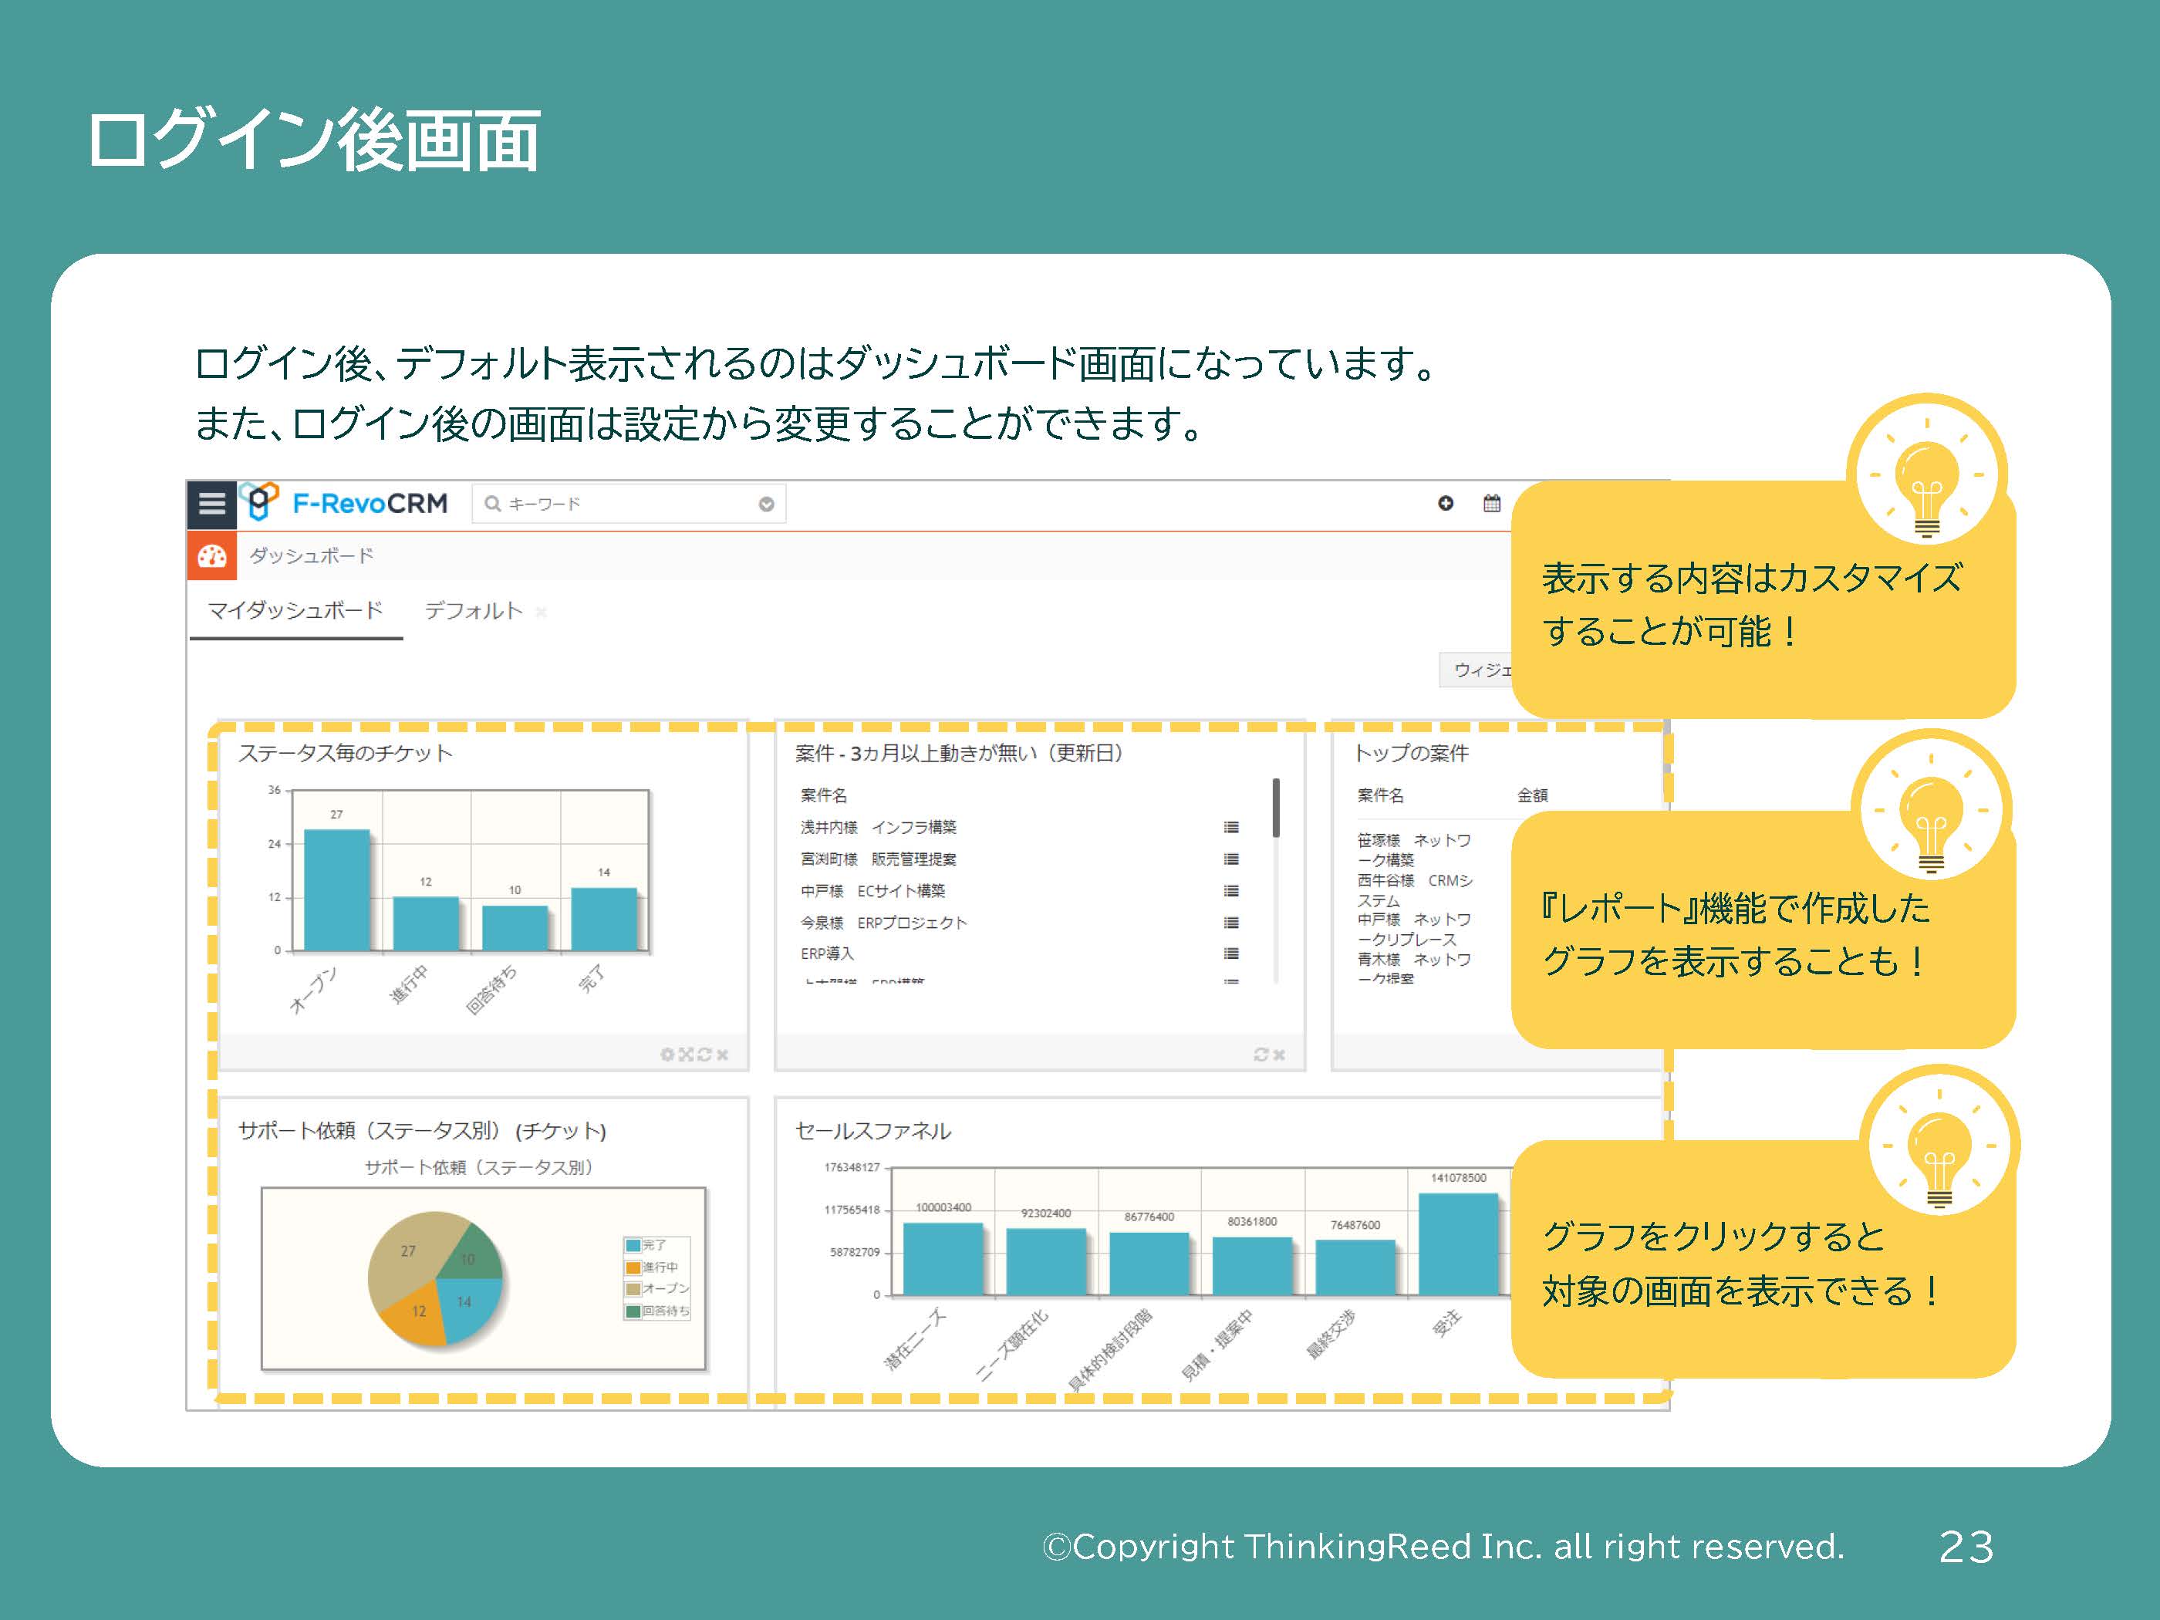This screenshot has height=1620, width=2160.
Task: Click the オープン color swatch in legend
Action: [x=634, y=1290]
